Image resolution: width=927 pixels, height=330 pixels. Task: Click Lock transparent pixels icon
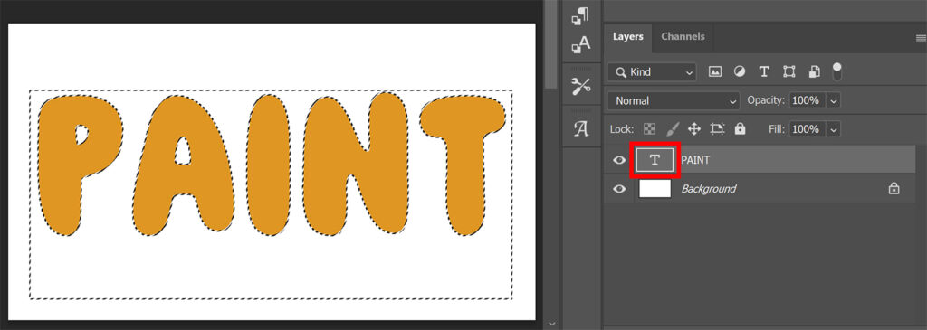[x=650, y=128]
